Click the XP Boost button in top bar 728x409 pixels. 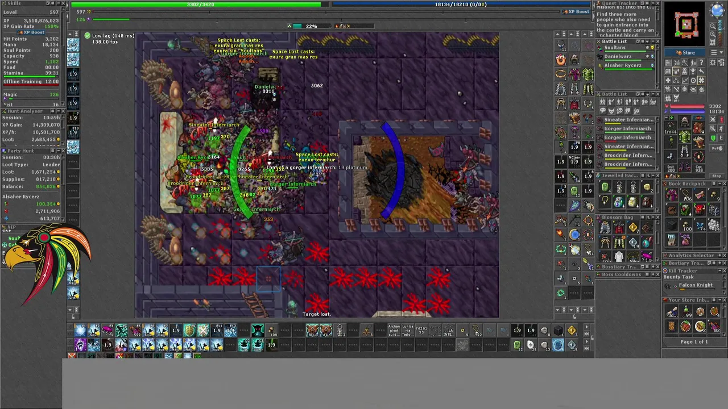click(x=576, y=11)
